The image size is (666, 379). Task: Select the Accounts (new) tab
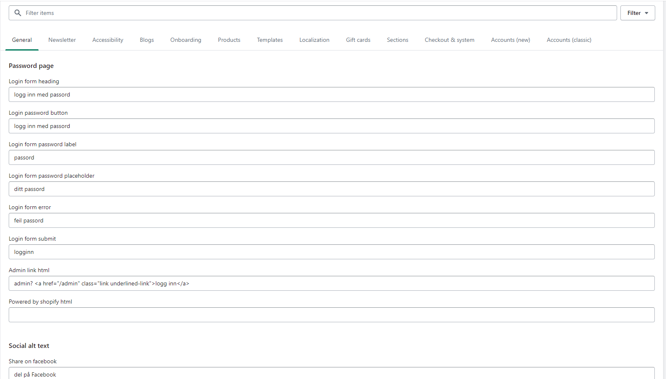[x=511, y=40]
